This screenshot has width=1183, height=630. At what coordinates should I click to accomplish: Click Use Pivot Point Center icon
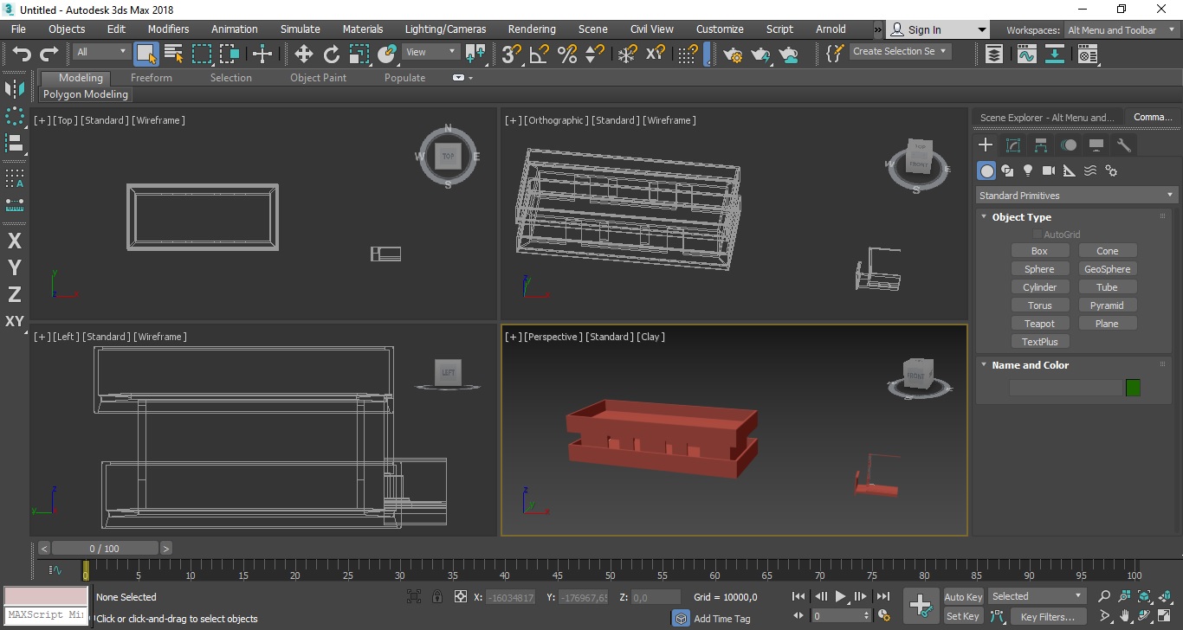pos(475,55)
